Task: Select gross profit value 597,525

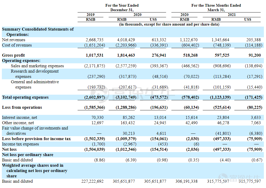Action: pos(222,55)
